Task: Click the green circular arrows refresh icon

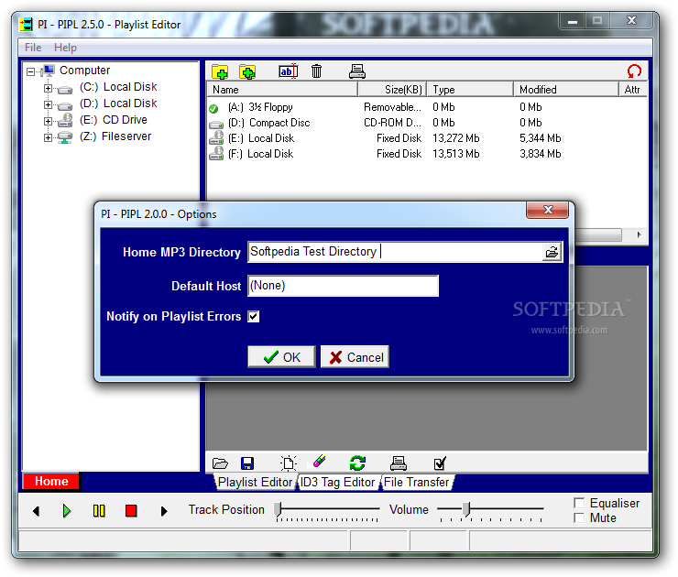Action: (x=357, y=463)
